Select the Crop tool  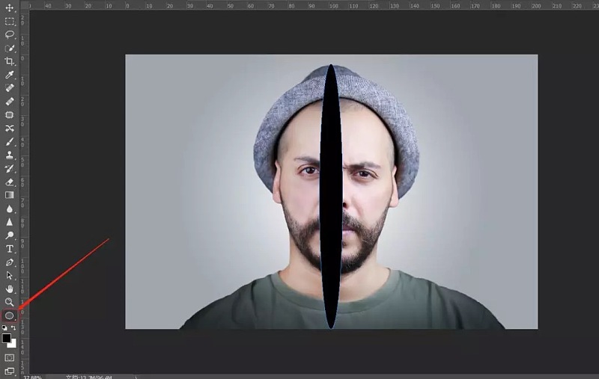pyautogui.click(x=9, y=61)
